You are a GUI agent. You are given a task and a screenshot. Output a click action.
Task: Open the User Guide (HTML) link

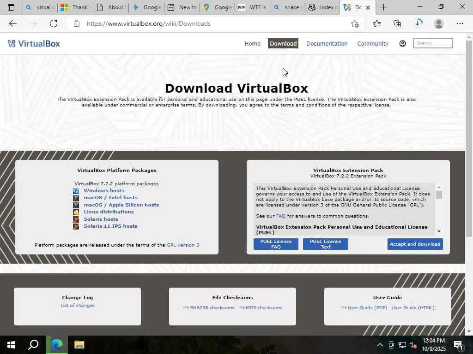click(412, 307)
